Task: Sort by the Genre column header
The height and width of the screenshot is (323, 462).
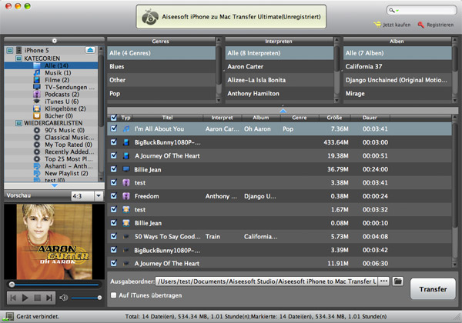Action: tap(300, 118)
